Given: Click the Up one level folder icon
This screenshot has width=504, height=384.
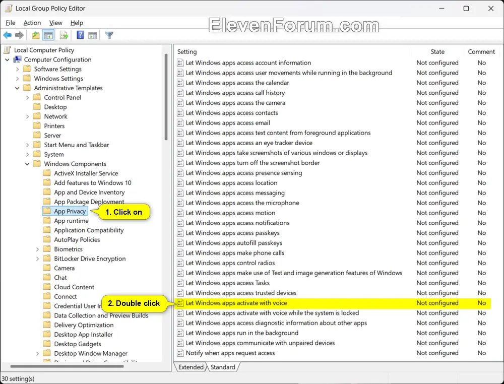Looking at the screenshot, I should (35, 35).
